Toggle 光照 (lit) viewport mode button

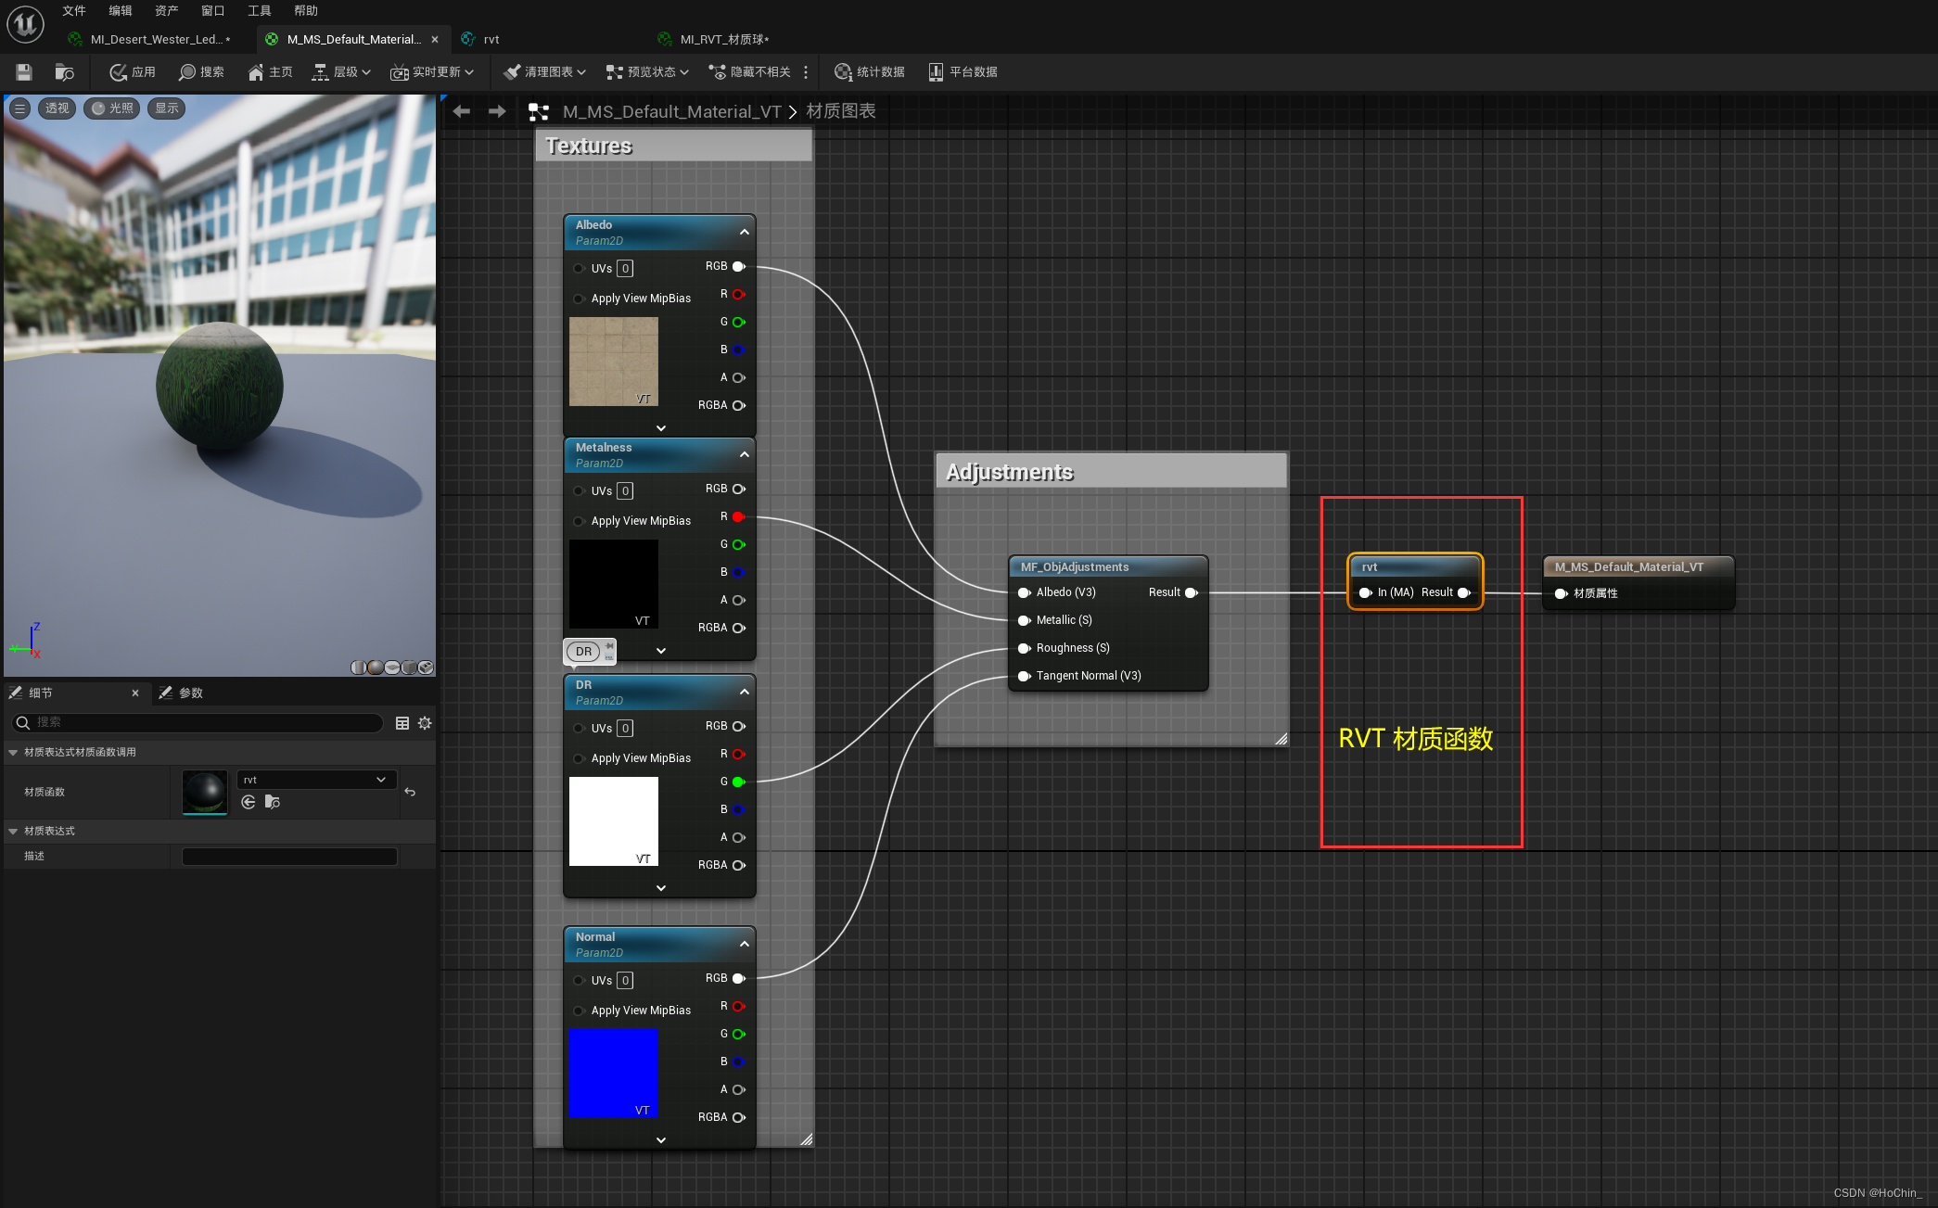point(111,108)
